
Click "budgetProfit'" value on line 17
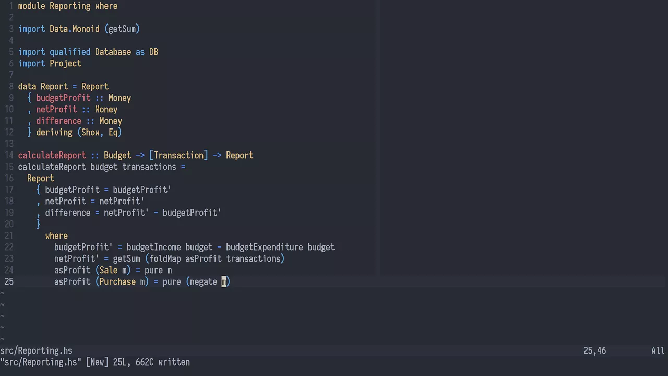pos(142,190)
